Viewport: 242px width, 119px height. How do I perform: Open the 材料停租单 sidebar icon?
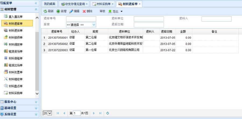click(6, 58)
